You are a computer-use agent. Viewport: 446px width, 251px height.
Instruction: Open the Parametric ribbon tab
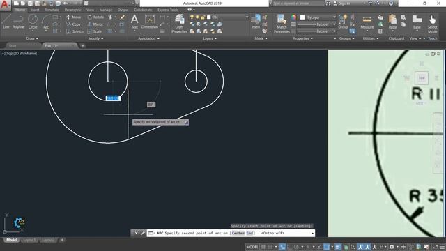(72, 10)
